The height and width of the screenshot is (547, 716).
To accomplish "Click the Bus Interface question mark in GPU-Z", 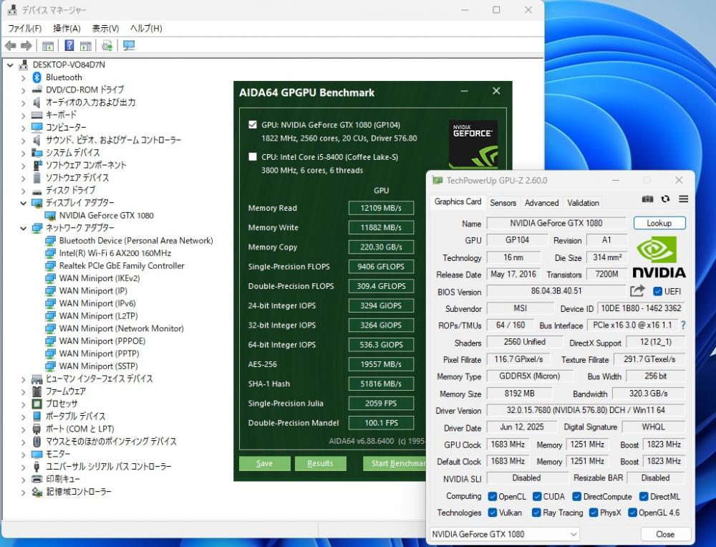I will pyautogui.click(x=683, y=325).
